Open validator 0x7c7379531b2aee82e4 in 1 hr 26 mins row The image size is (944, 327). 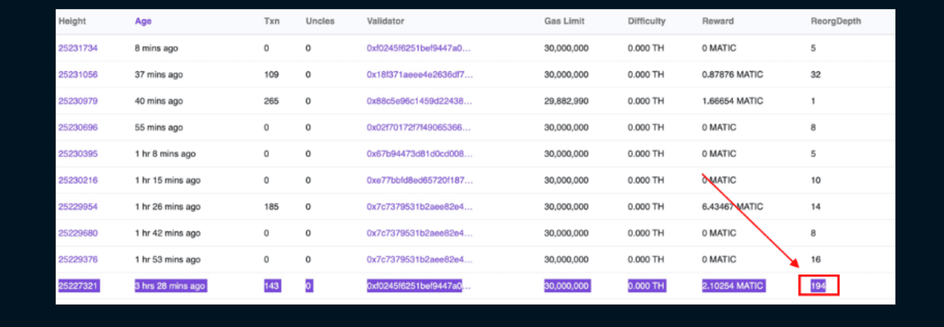click(x=420, y=207)
